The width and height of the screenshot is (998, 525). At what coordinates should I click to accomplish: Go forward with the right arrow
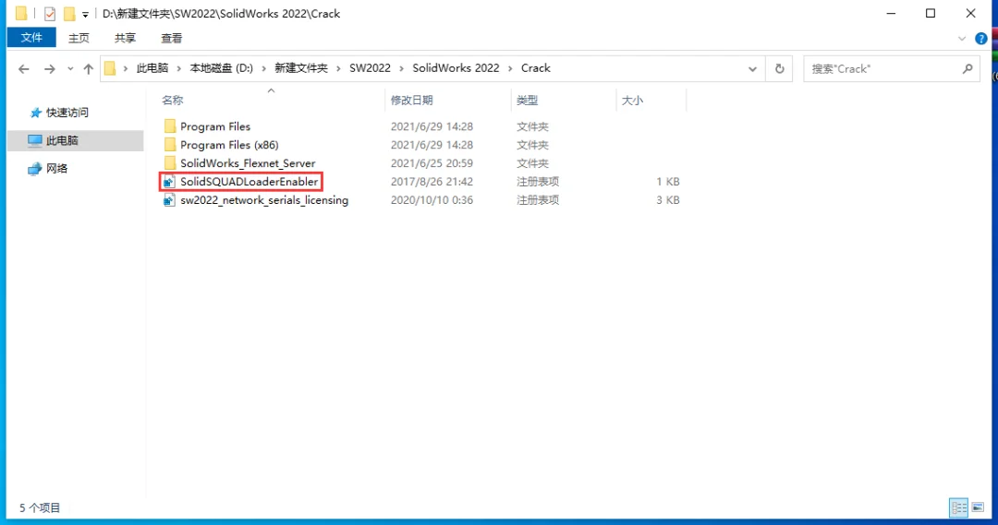(x=50, y=68)
